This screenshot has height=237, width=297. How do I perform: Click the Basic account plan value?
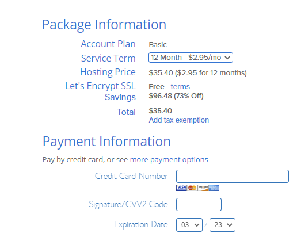click(158, 45)
